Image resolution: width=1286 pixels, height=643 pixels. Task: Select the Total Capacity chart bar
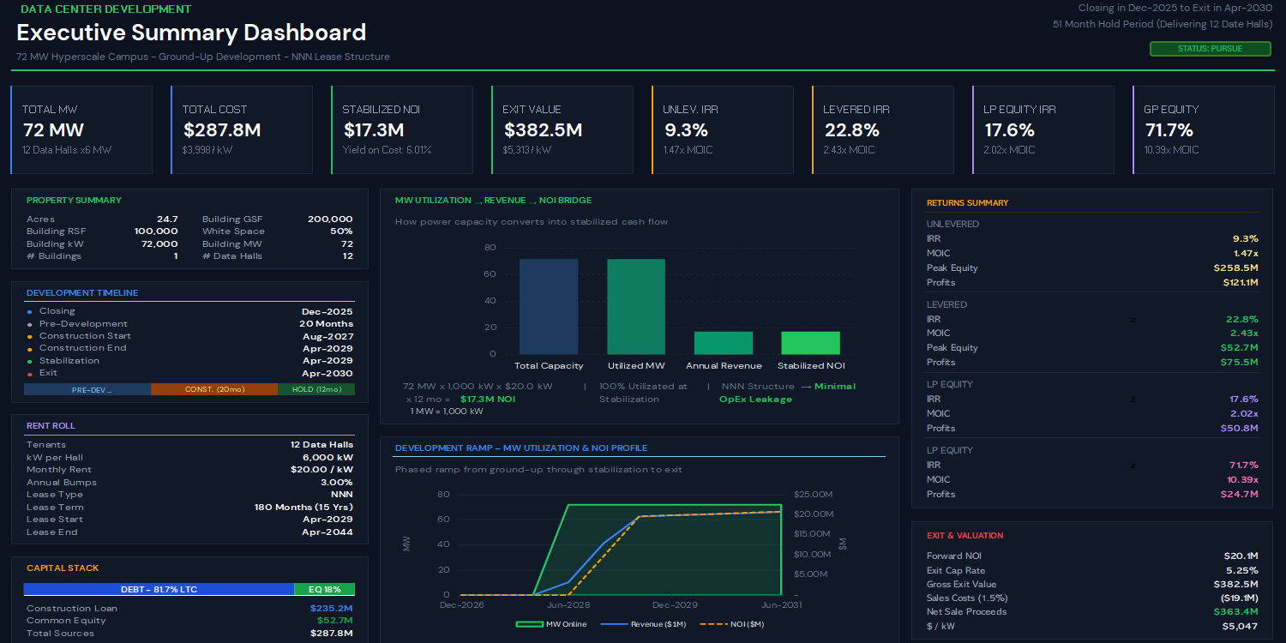549,306
